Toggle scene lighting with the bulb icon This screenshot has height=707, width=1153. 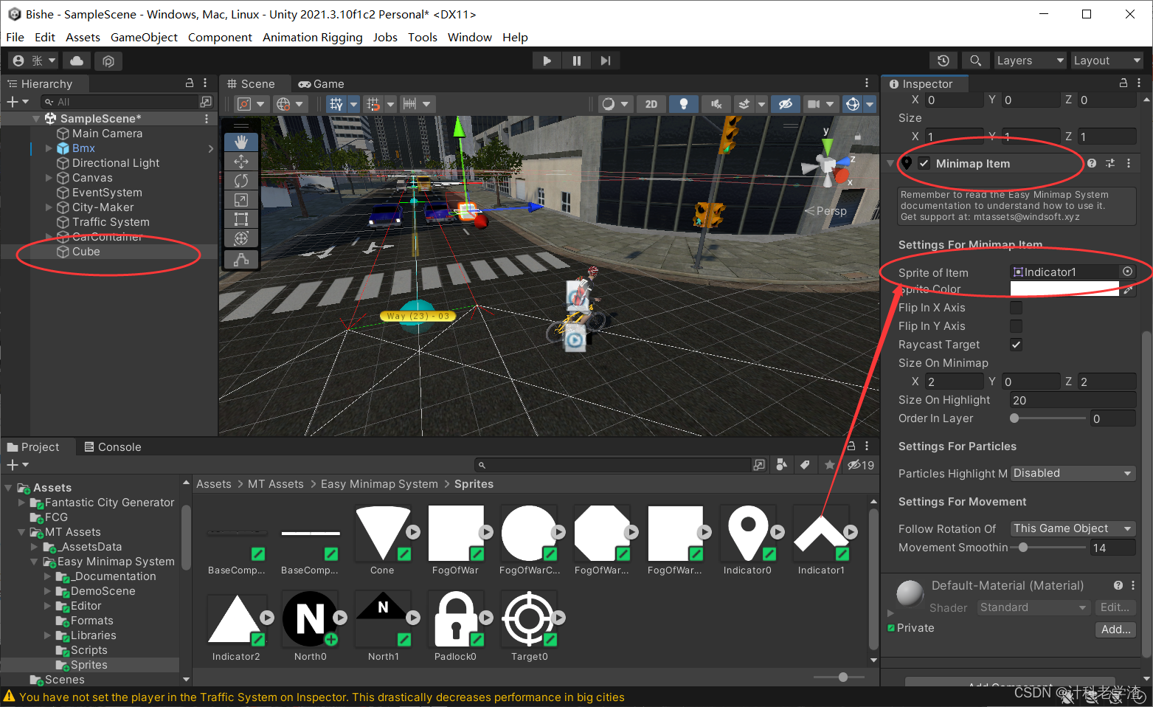[x=683, y=104]
